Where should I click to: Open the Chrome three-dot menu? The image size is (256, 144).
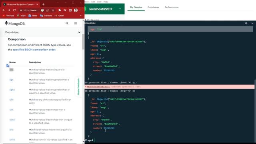pyautogui.click(x=81, y=10)
